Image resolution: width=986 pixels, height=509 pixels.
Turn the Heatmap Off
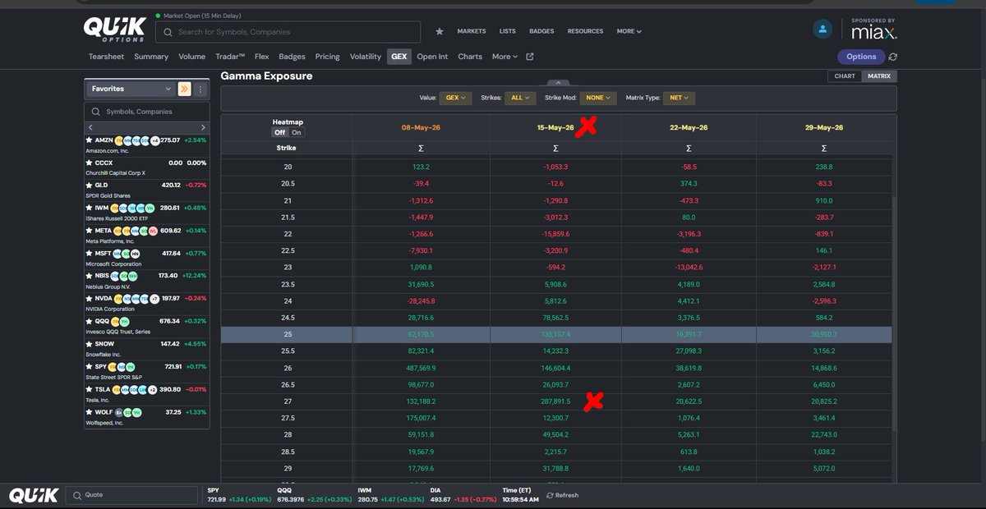point(280,132)
